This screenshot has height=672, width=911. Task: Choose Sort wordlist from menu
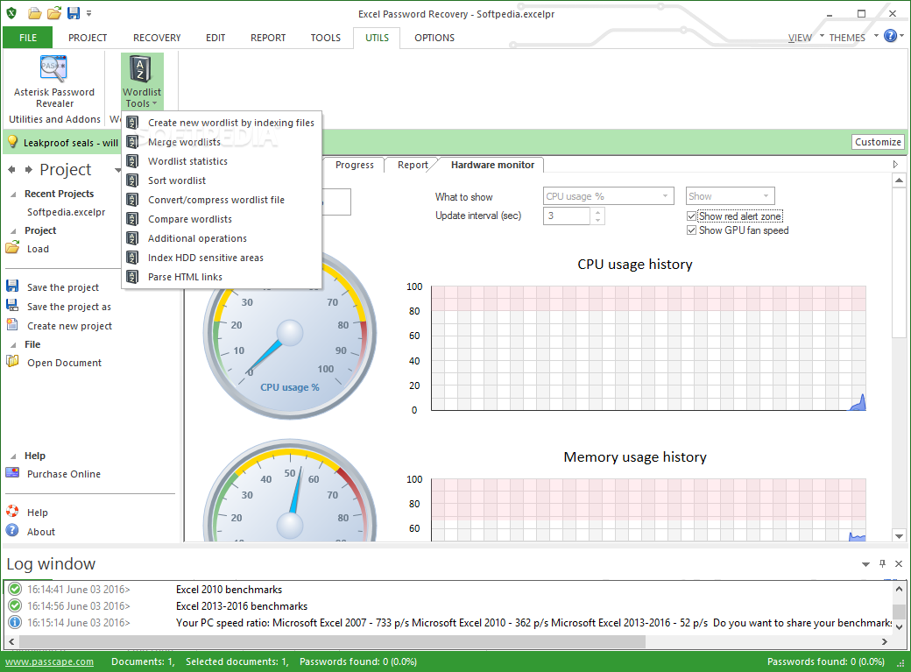pos(222,180)
